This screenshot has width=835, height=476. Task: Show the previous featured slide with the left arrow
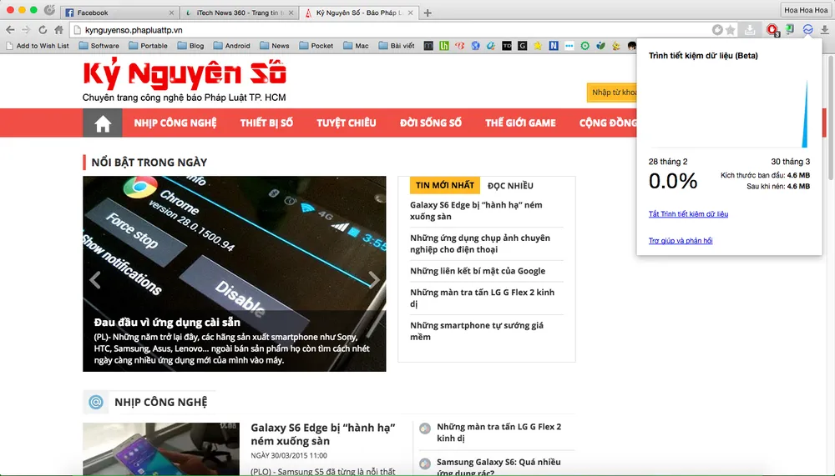coord(95,280)
